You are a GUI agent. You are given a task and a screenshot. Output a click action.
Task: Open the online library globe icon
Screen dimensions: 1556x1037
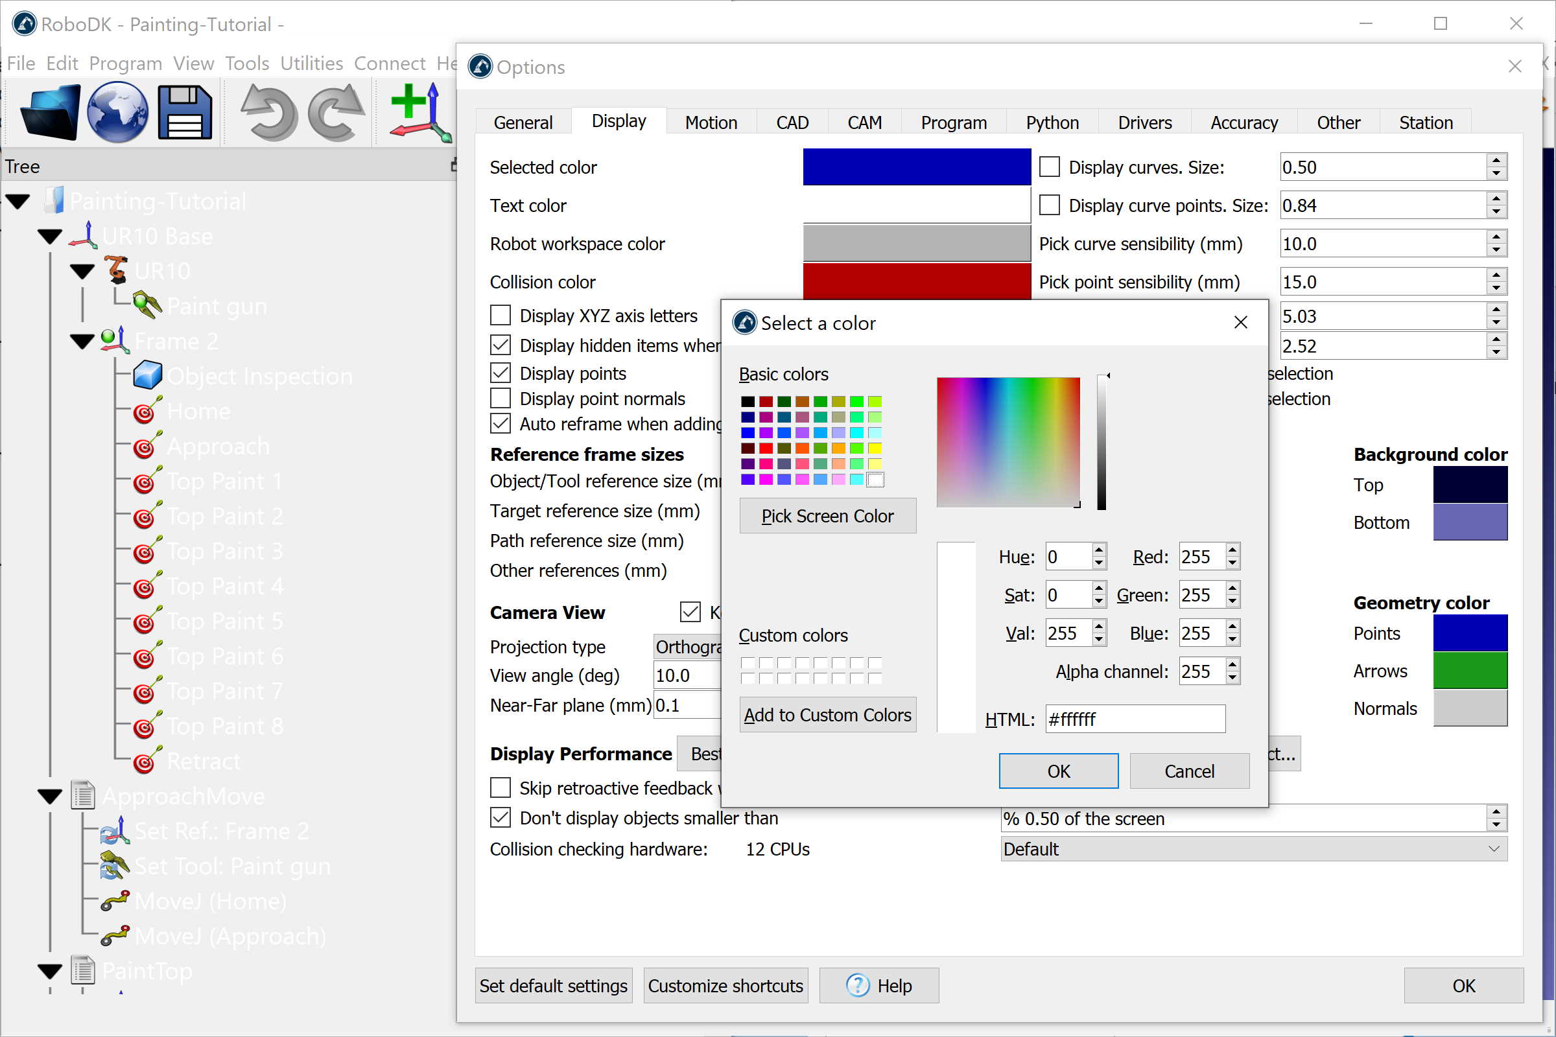point(117,112)
